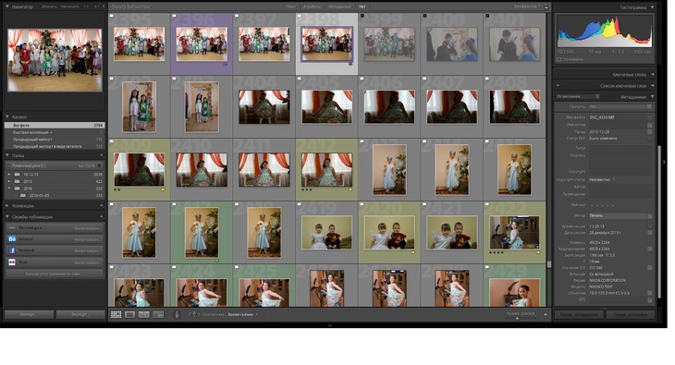This screenshot has width=675, height=365.
Task: Collapse the Гистограмма panel
Action: (653, 7)
